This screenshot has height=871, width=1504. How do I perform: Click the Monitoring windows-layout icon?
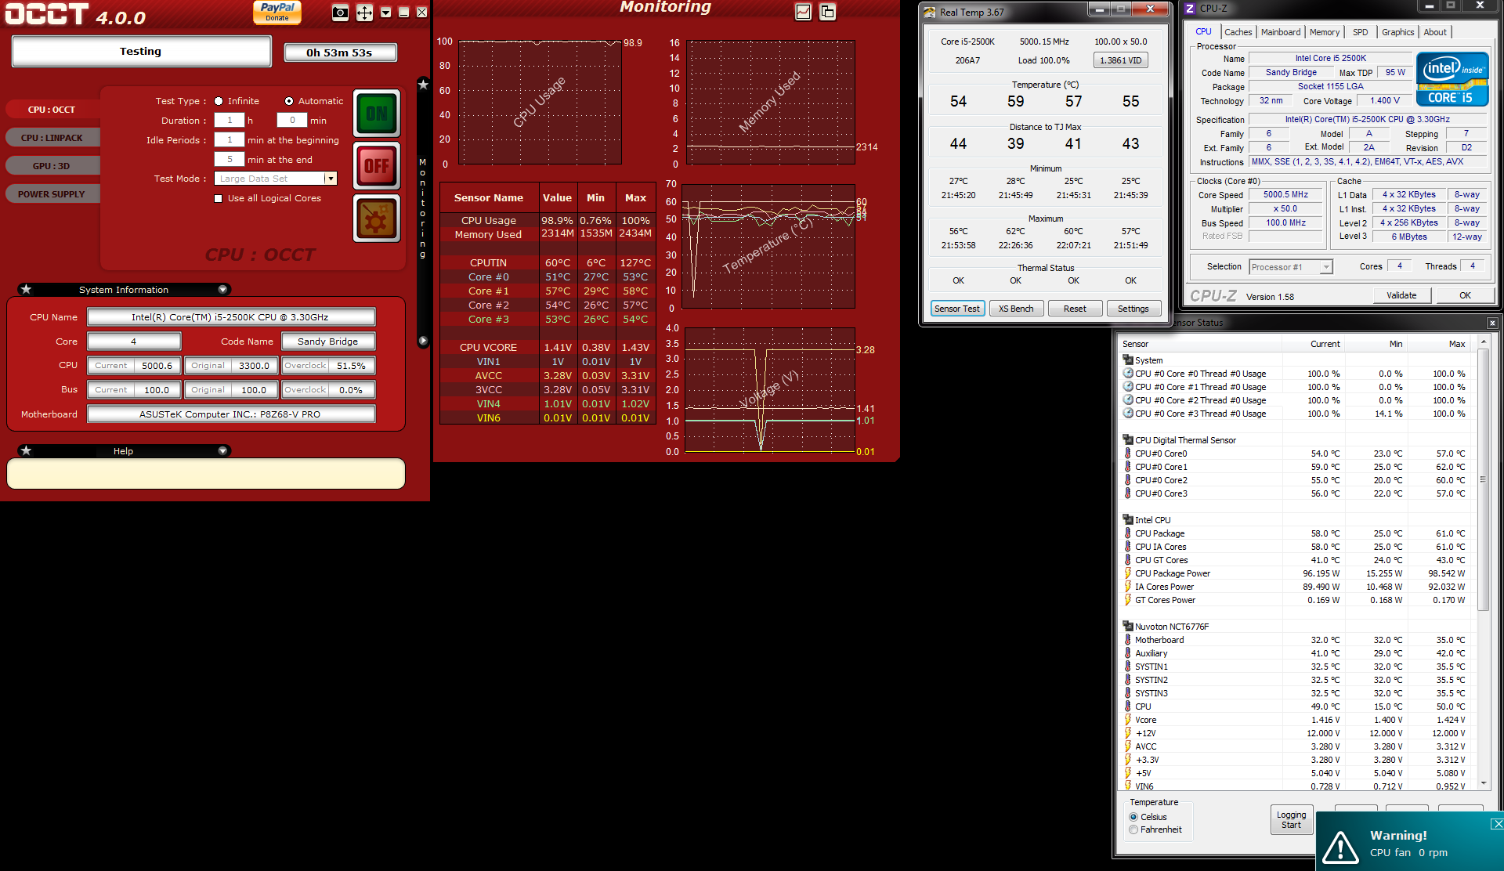click(x=827, y=12)
